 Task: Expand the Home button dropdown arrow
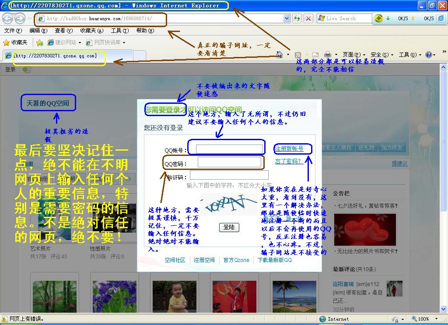click(x=288, y=54)
